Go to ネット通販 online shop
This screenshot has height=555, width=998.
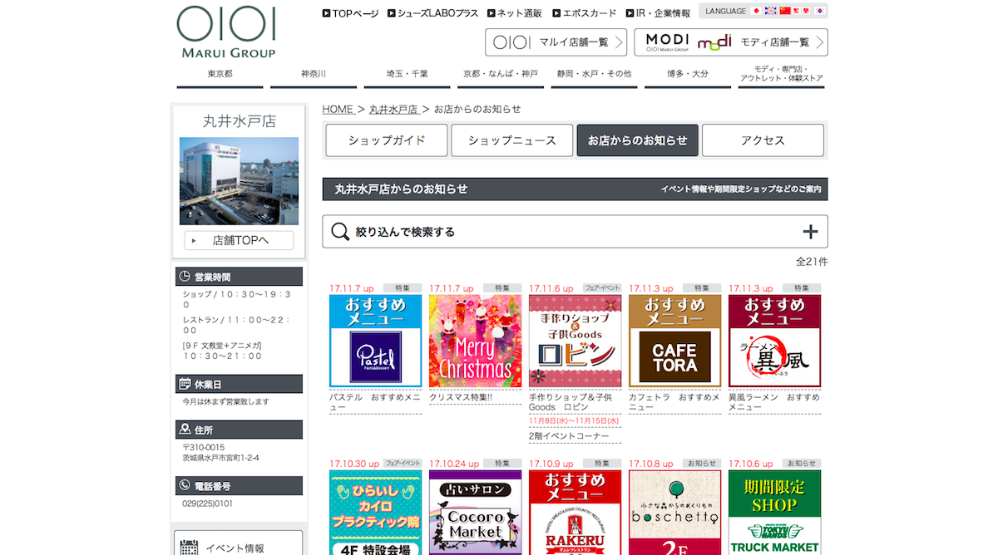[514, 13]
